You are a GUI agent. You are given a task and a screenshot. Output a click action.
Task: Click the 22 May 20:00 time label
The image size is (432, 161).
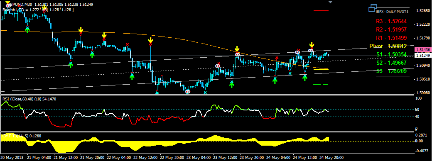(172, 158)
